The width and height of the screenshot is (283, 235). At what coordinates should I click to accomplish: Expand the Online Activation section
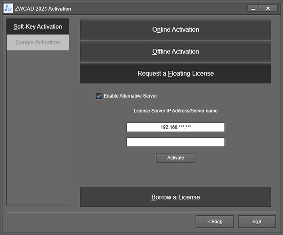click(176, 30)
